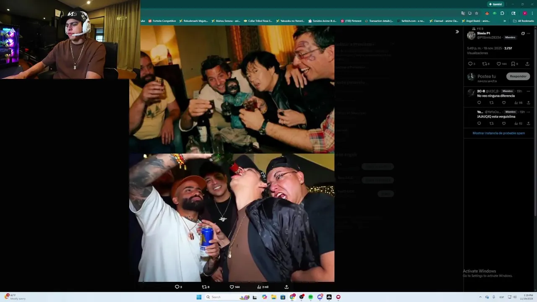The height and width of the screenshot is (302, 537).
Task: Click the reply icon under the post date
Action: point(470,64)
